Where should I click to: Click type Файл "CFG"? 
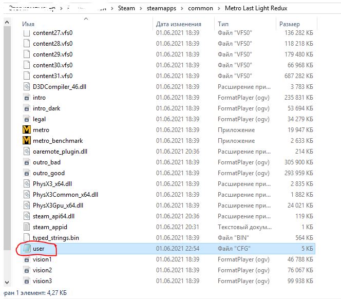tap(234, 249)
